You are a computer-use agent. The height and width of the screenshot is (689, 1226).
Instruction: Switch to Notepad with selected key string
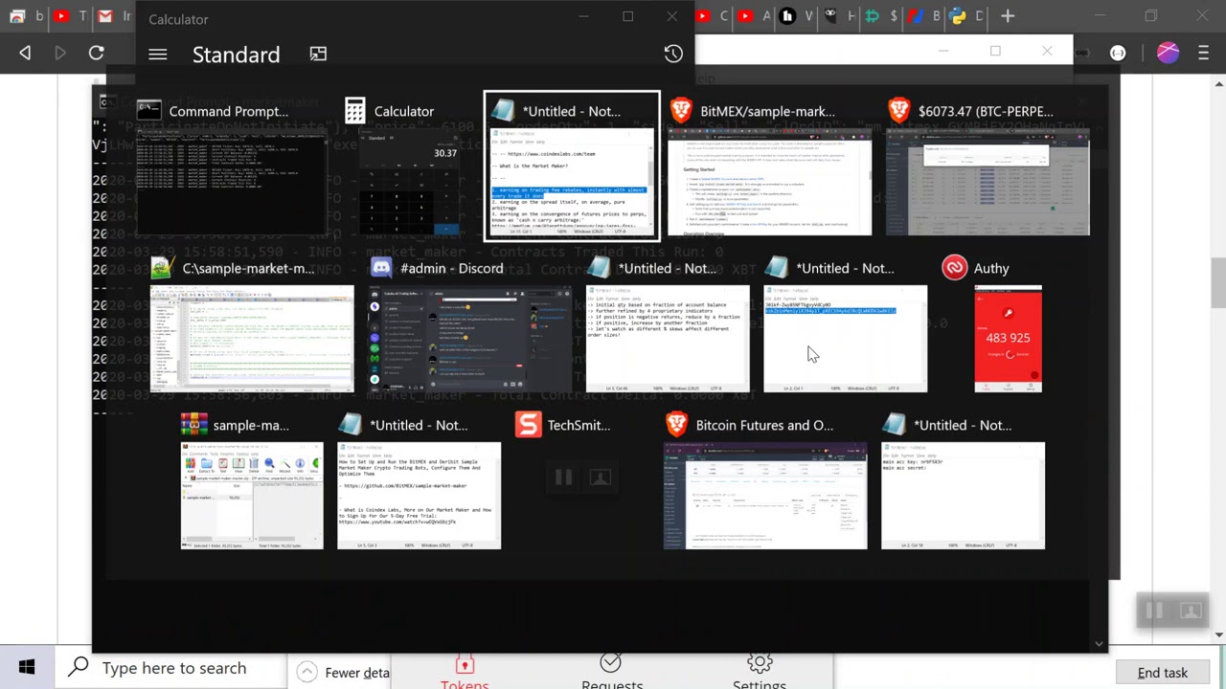pyautogui.click(x=845, y=339)
